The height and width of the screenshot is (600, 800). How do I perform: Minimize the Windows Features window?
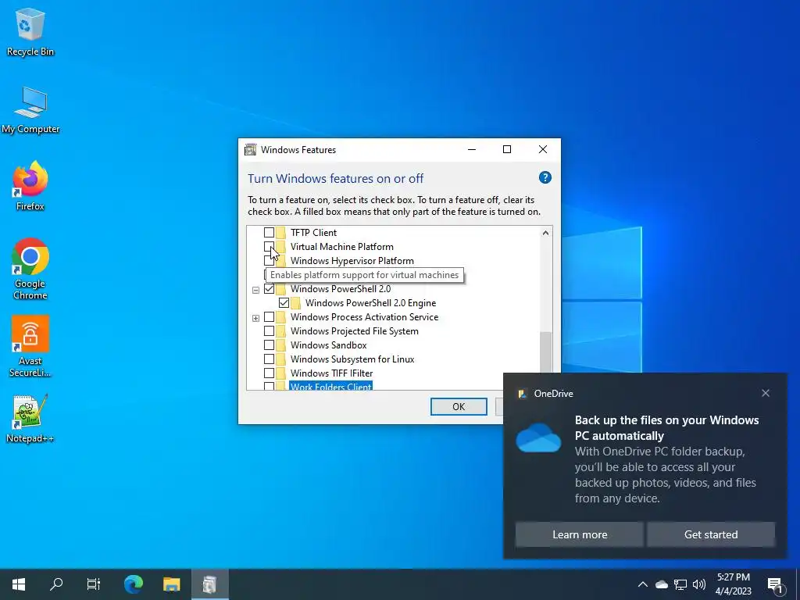[x=471, y=149]
